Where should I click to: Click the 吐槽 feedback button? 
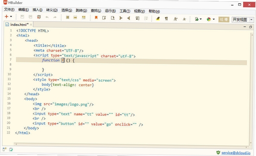(x=224, y=20)
